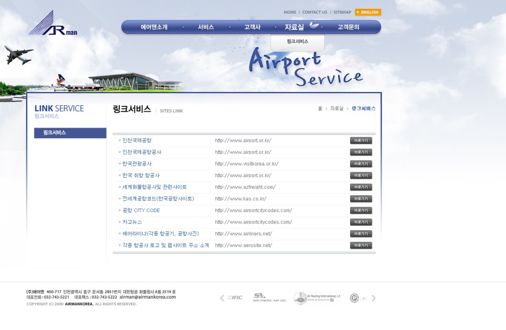Click 바로가기 button for 한국관광공사
This screenshot has width=506, height=330.
tap(361, 164)
